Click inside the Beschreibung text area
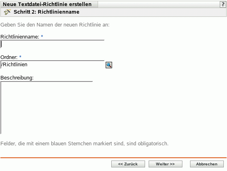Screen dimensions: 227x171 point(47,108)
